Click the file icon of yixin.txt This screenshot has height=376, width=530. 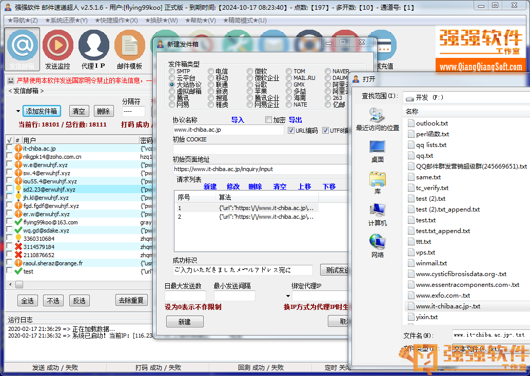pyautogui.click(x=410, y=317)
